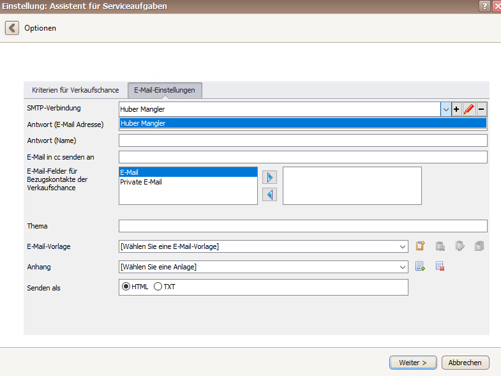The width and height of the screenshot is (501, 376).
Task: Select TXT as send format
Action: (158, 287)
